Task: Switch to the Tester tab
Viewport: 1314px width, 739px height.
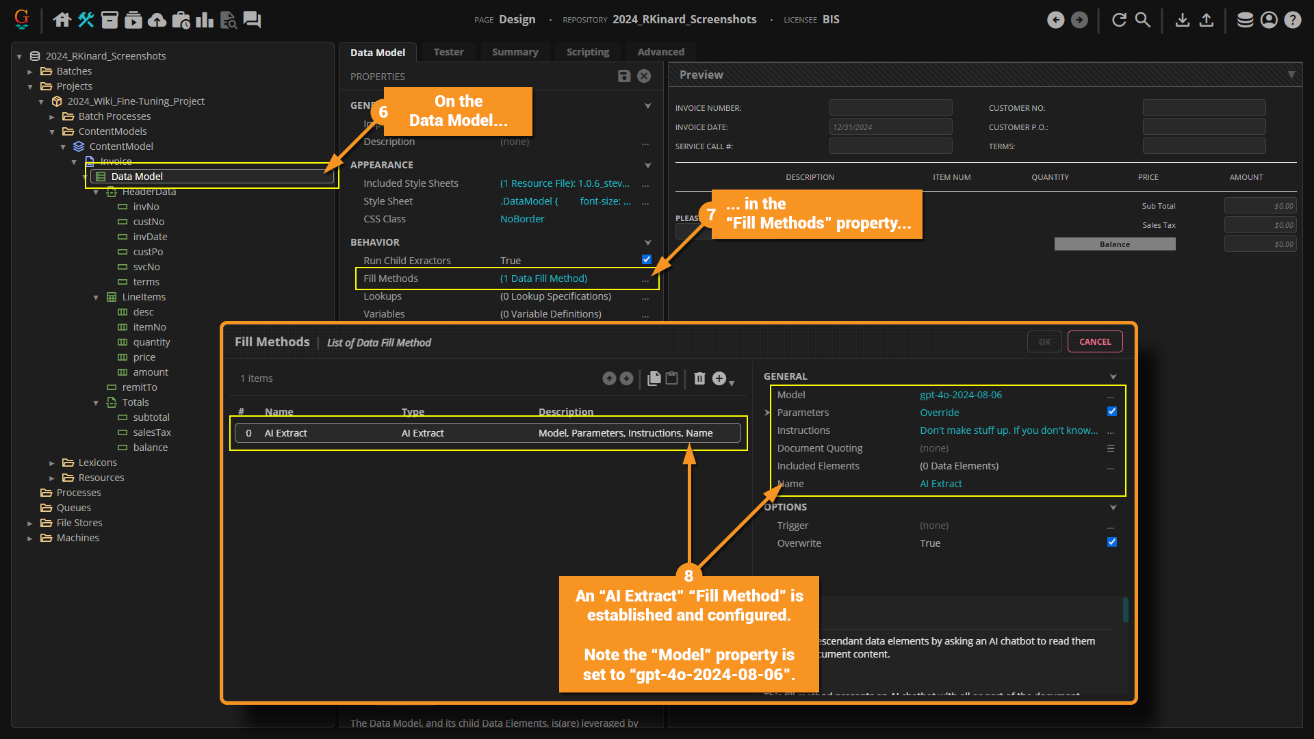Action: coord(448,52)
